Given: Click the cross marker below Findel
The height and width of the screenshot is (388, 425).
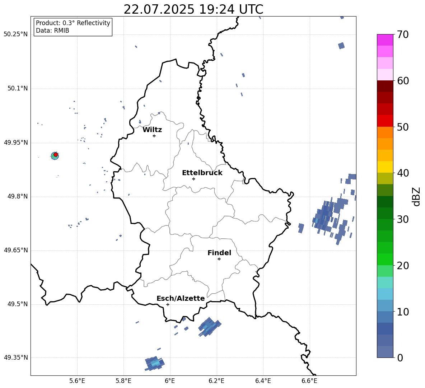Looking at the screenshot, I should pos(219,259).
